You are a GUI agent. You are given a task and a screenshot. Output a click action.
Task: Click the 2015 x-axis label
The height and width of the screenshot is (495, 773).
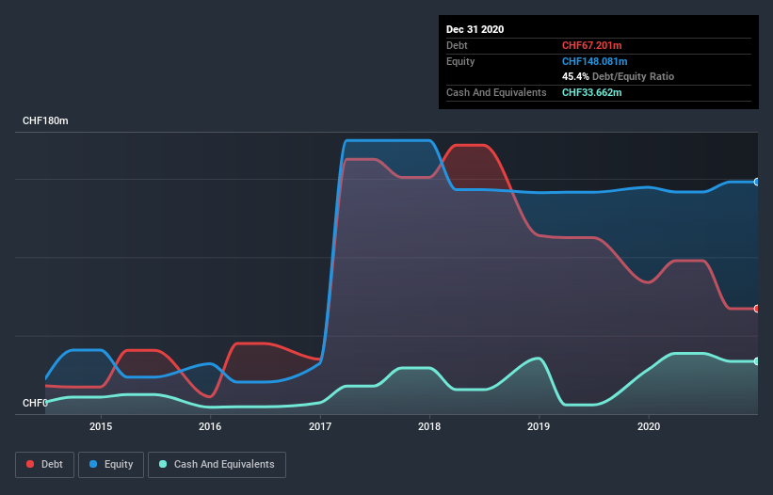101,426
